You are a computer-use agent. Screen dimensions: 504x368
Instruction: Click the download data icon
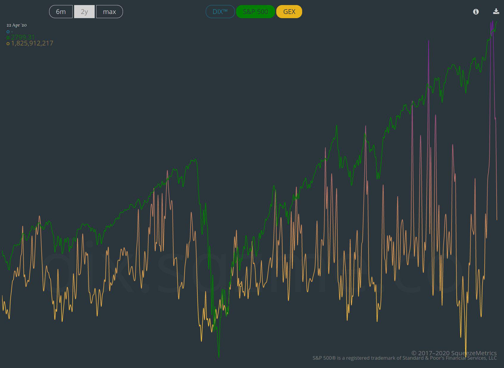496,12
